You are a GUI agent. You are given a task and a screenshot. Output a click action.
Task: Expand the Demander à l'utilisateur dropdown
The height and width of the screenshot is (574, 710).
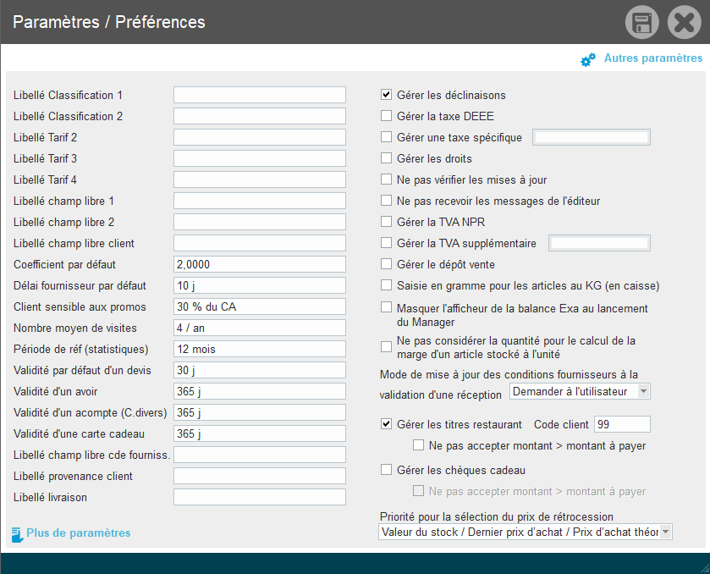(581, 391)
